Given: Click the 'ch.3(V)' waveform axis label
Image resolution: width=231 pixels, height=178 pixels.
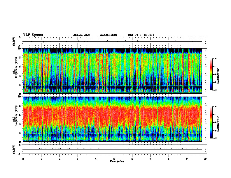Looking at the screenshot, I should pyautogui.click(x=14, y=149).
